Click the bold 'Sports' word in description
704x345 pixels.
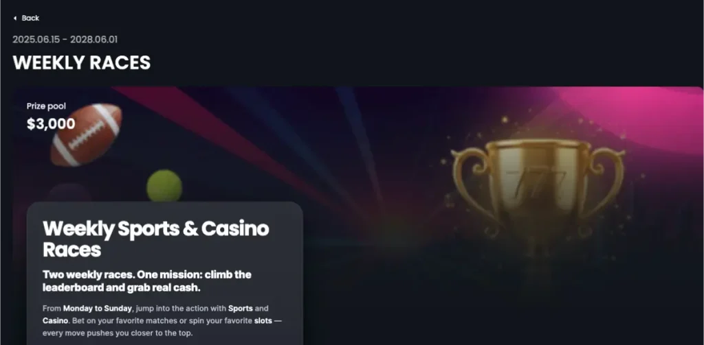(240, 308)
